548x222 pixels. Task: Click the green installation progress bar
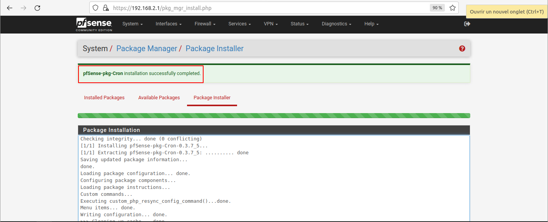(274, 115)
